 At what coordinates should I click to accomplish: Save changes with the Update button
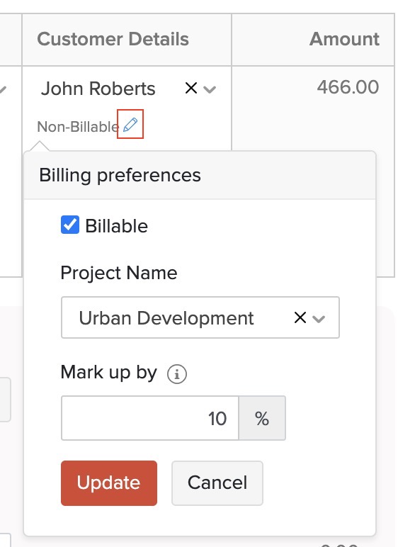(109, 483)
